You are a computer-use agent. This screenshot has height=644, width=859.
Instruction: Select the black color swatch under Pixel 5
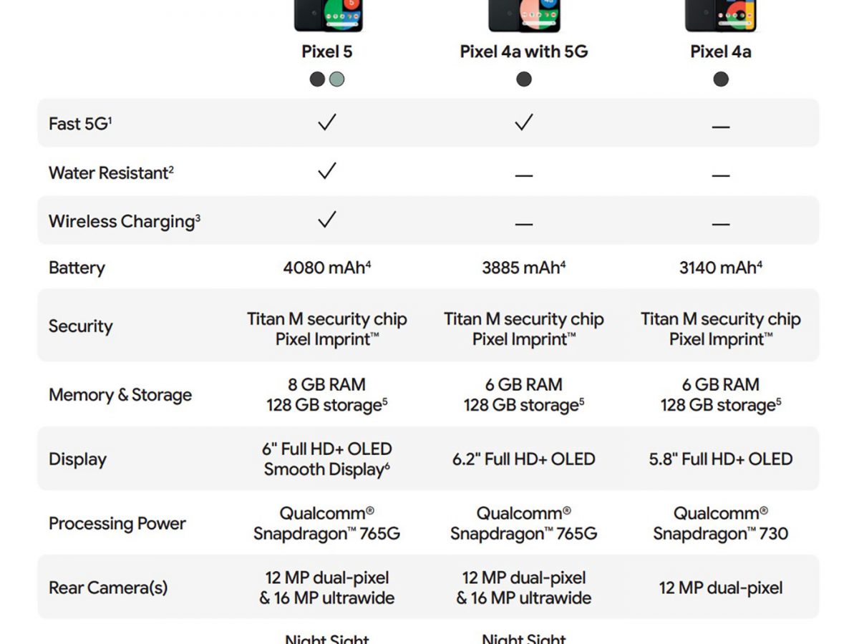pos(317,79)
